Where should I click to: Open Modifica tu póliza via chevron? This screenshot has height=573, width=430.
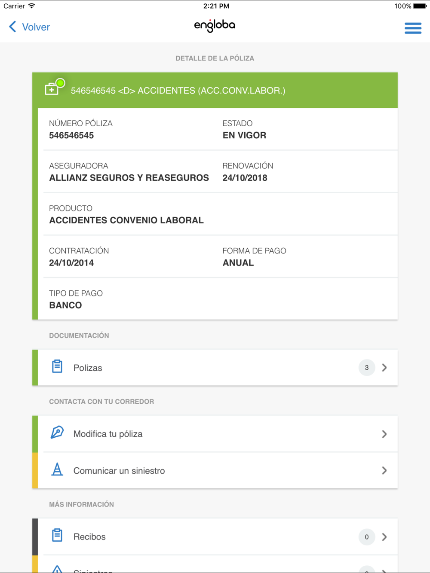[x=384, y=434]
